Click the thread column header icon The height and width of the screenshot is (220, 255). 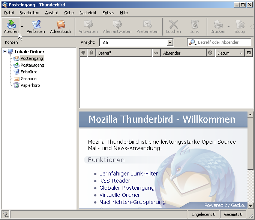click(83, 53)
